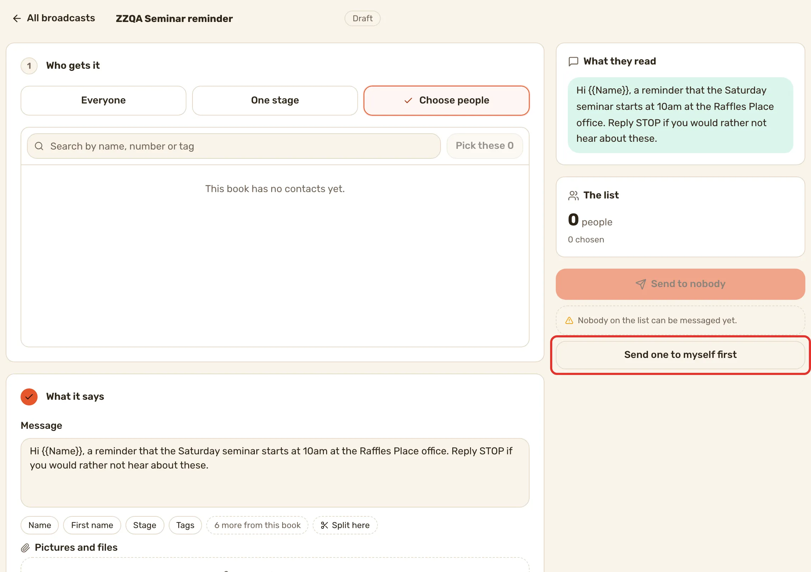This screenshot has height=572, width=811.
Task: Focus the Search by name, number or tag field
Action: tap(234, 146)
